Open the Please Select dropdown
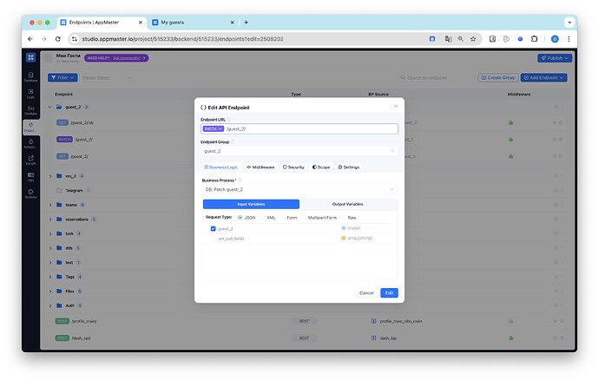Viewport: 599px width, 380px height. (x=107, y=78)
